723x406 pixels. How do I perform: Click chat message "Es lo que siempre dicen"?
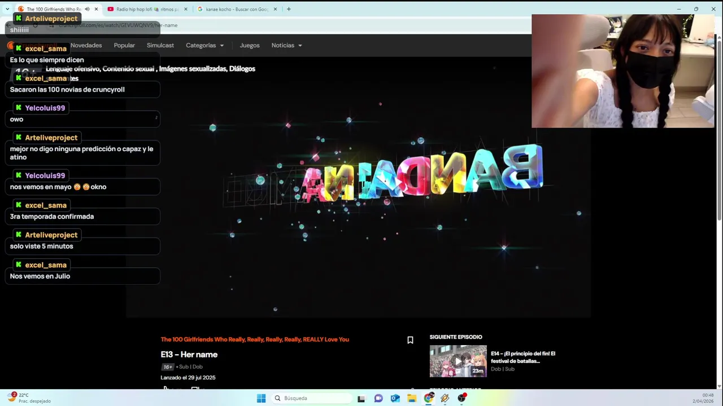(x=47, y=60)
